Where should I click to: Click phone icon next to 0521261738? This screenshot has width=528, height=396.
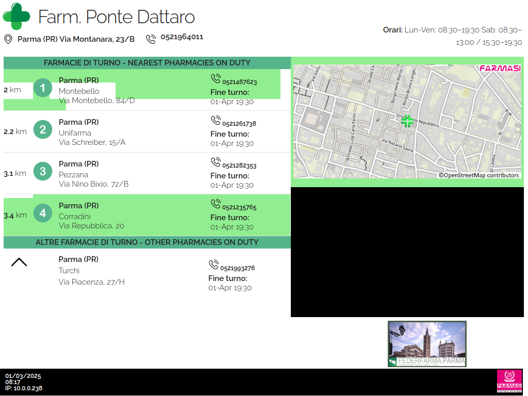216,120
